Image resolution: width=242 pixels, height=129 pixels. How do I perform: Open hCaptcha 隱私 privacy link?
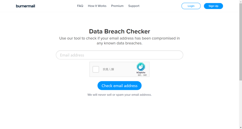[140, 75]
